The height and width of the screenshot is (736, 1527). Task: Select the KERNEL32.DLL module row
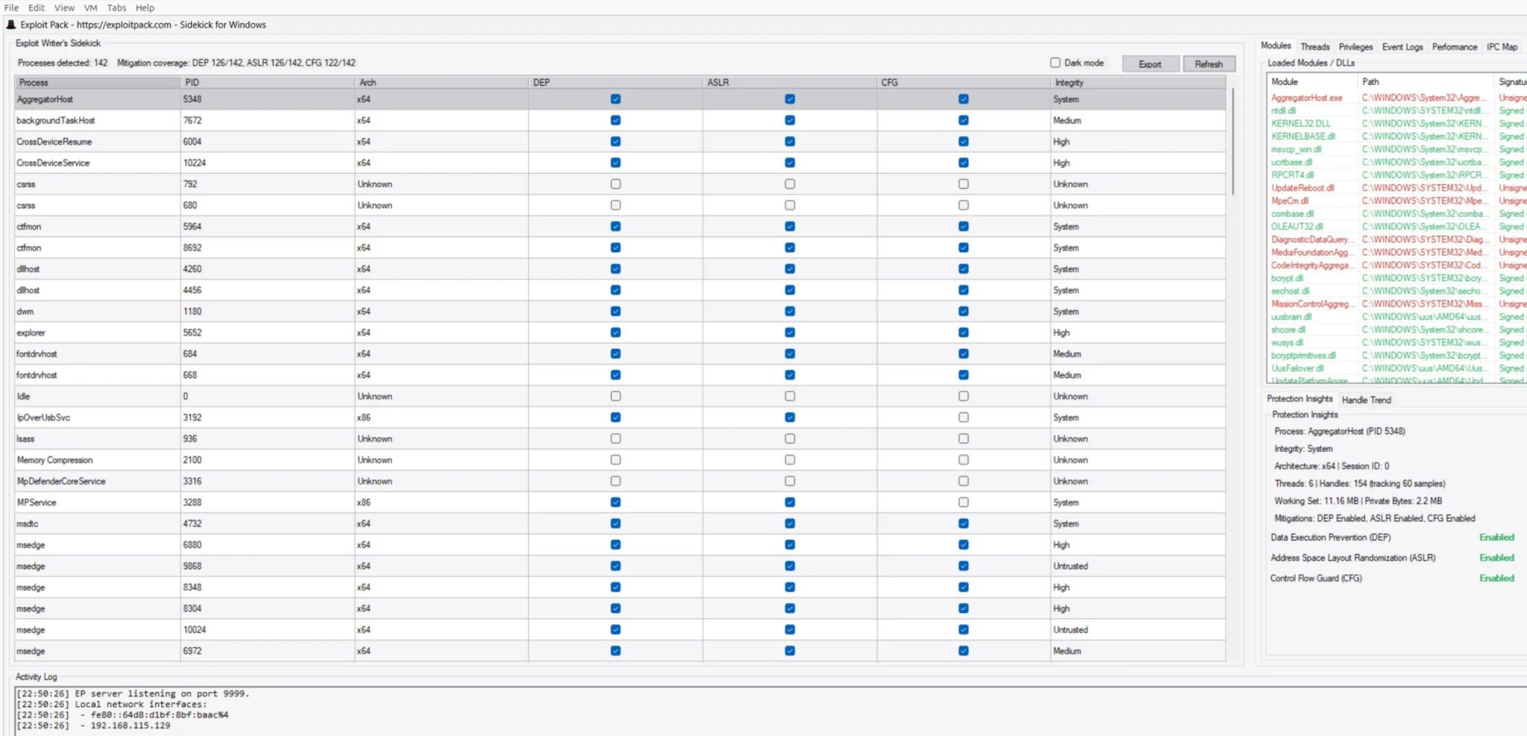coord(1396,124)
